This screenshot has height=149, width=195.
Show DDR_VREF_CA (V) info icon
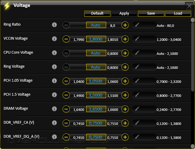pyautogui.click(x=54, y=123)
